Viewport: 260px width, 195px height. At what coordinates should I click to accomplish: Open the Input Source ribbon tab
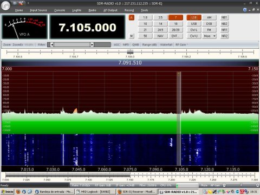click(38, 10)
